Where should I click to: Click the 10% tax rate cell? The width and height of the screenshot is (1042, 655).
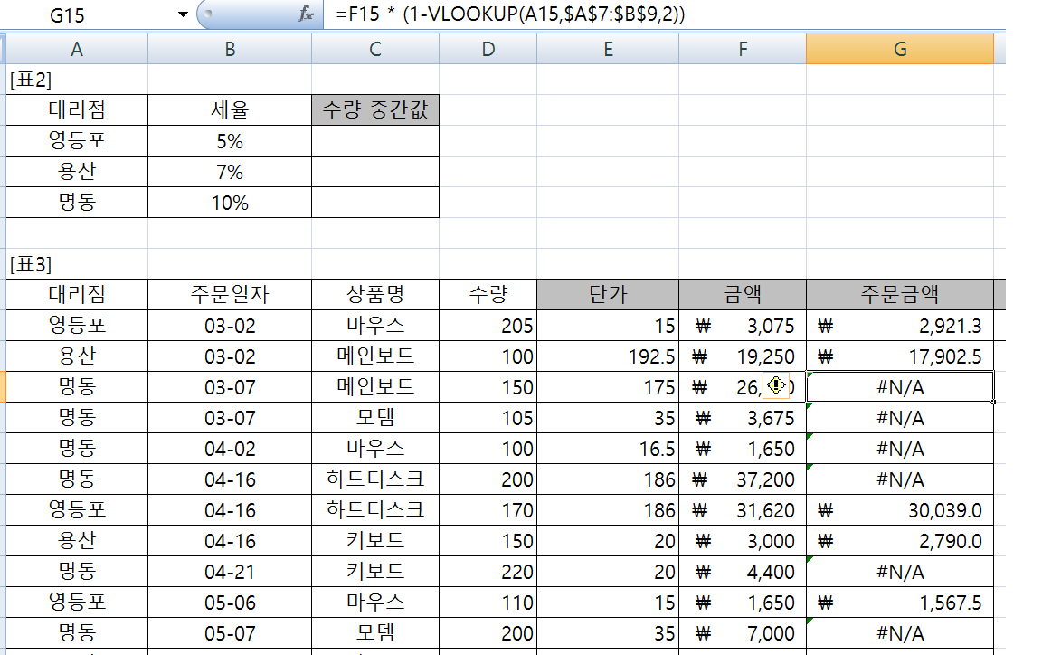230,203
